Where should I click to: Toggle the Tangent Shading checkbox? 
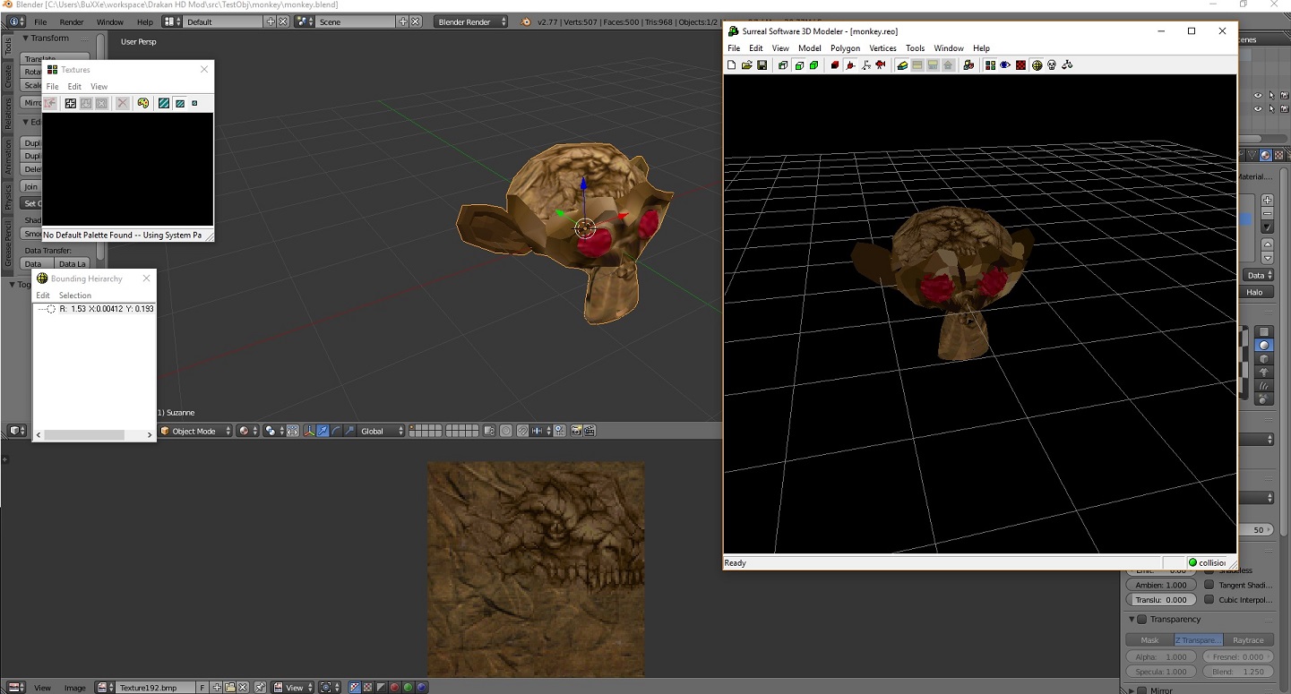coord(1209,585)
